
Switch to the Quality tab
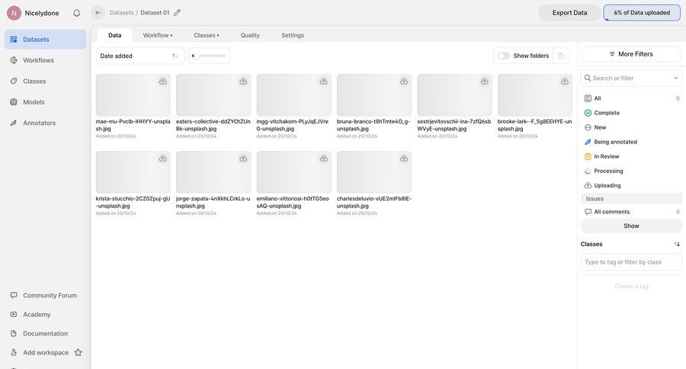point(250,36)
